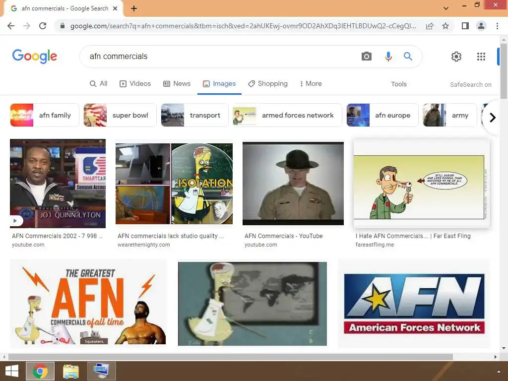The image size is (508, 381).
Task: Open Google quick settings gear
Action: tap(456, 57)
